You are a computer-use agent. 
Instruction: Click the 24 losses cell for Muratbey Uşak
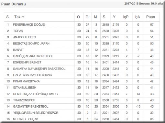coord(96,119)
